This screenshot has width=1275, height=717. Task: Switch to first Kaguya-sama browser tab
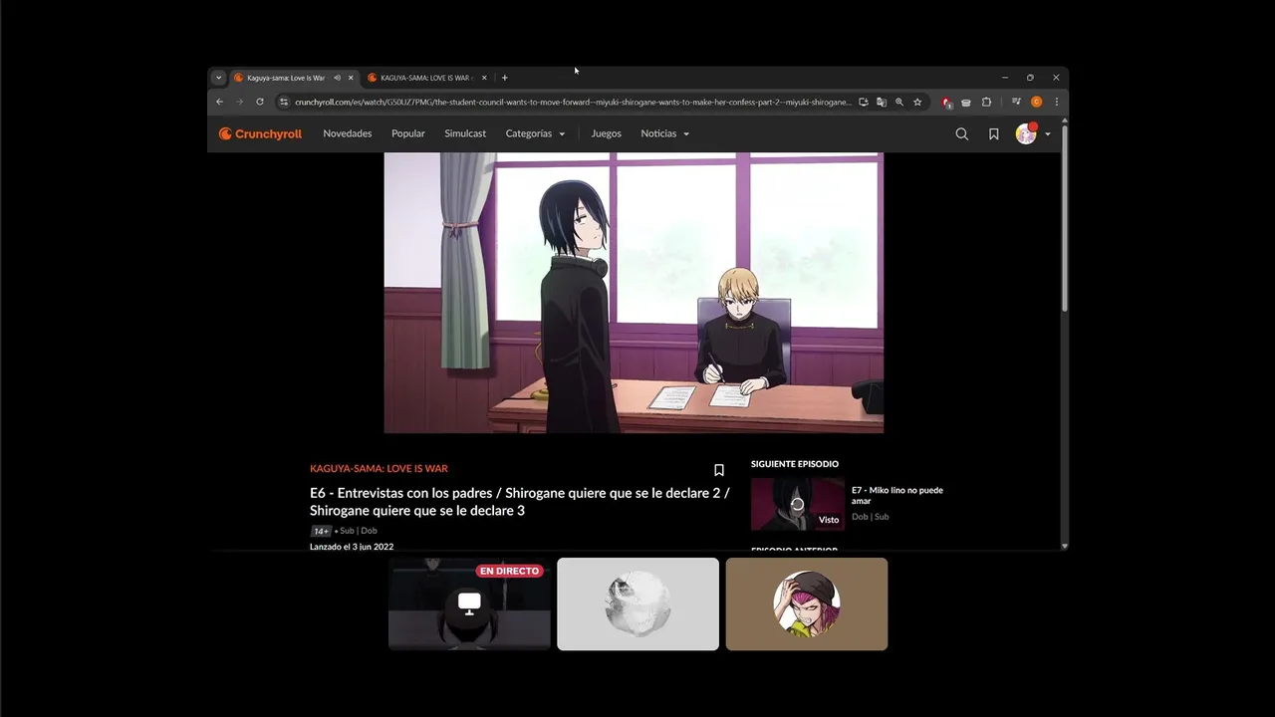click(286, 78)
